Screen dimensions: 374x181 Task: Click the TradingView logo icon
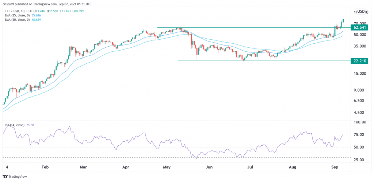click(x=5, y=177)
